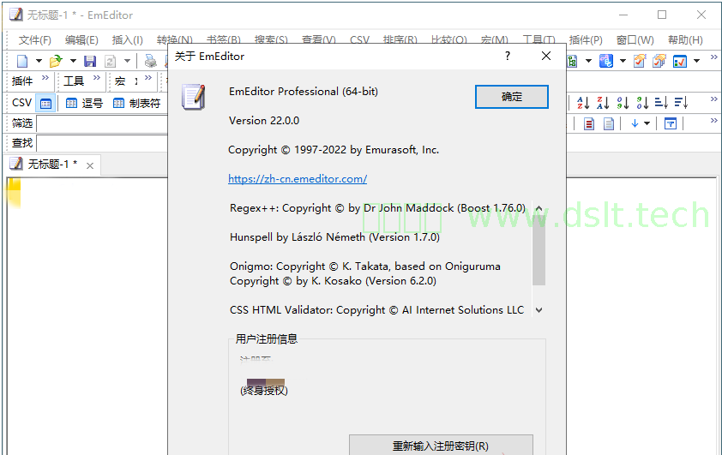This screenshot has width=722, height=455.
Task: Click the New file toolbar icon
Action: (x=22, y=61)
